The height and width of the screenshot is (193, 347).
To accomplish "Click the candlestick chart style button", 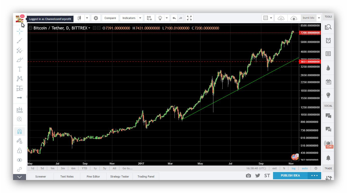I will click(x=79, y=18).
